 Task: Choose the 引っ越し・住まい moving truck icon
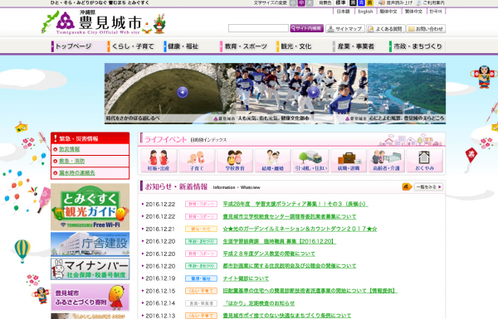click(310, 161)
